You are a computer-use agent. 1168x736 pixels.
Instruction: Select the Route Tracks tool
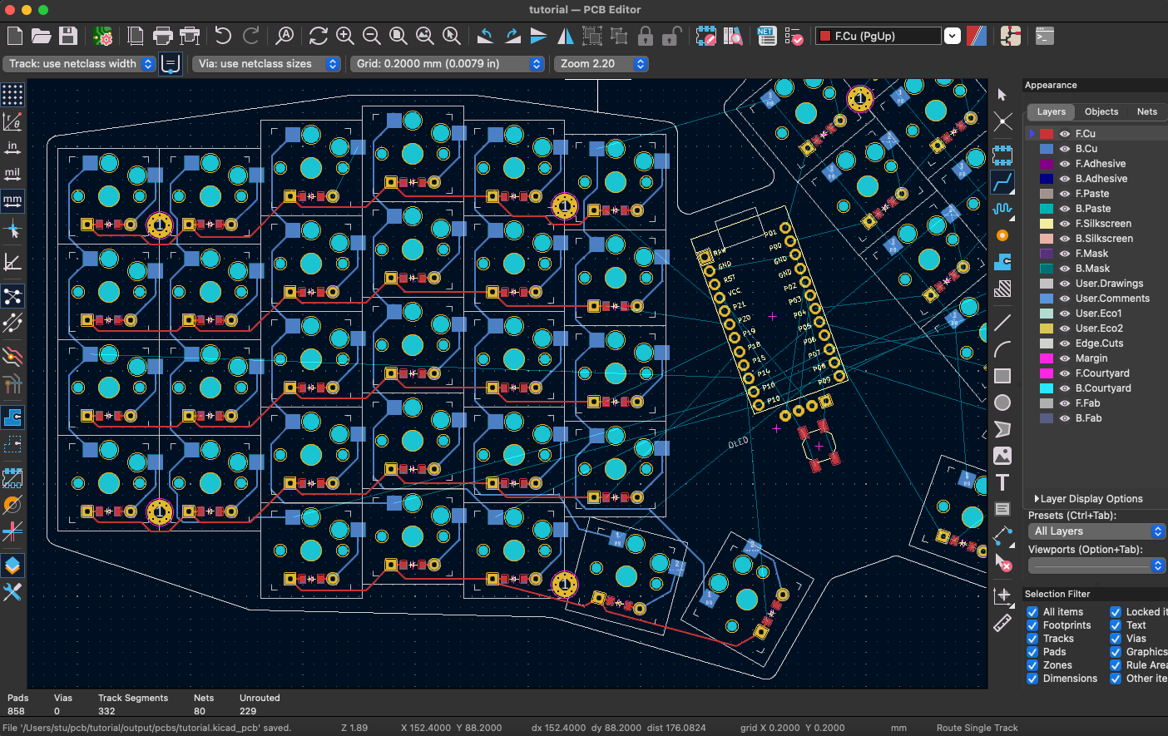pyautogui.click(x=1002, y=182)
